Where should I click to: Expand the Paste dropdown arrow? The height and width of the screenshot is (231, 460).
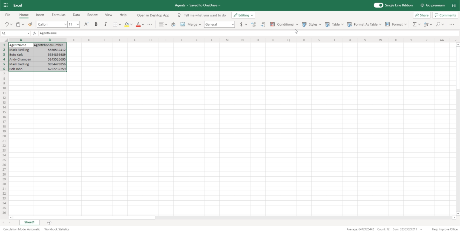[x=23, y=24]
